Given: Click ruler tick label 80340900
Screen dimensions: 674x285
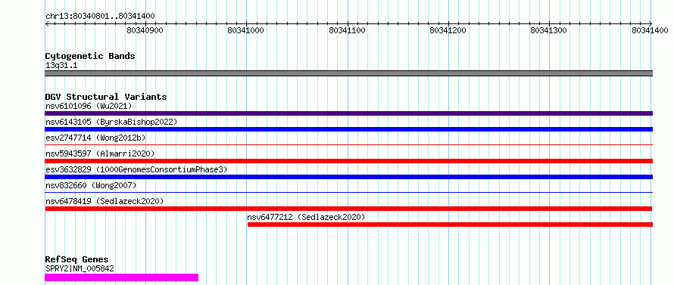Looking at the screenshot, I should 145,30.
